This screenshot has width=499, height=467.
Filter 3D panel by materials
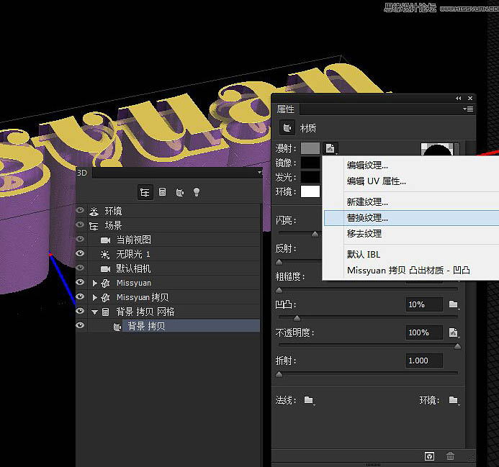(180, 192)
